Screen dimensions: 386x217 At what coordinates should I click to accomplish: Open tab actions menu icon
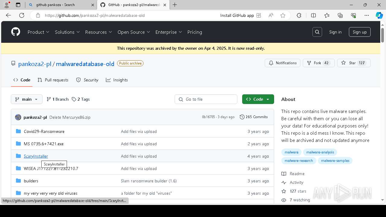click(18, 5)
